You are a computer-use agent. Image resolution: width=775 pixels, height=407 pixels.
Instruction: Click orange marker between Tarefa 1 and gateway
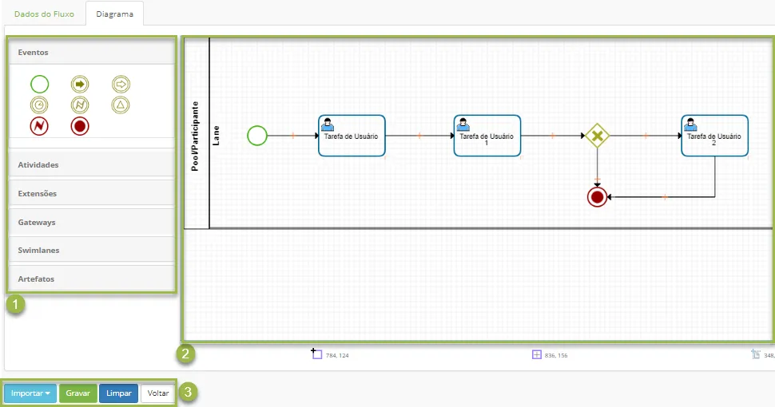click(553, 136)
